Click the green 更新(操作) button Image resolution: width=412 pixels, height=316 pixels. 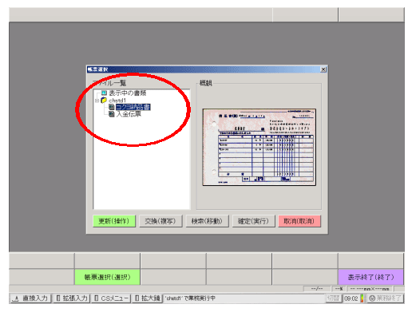click(114, 221)
